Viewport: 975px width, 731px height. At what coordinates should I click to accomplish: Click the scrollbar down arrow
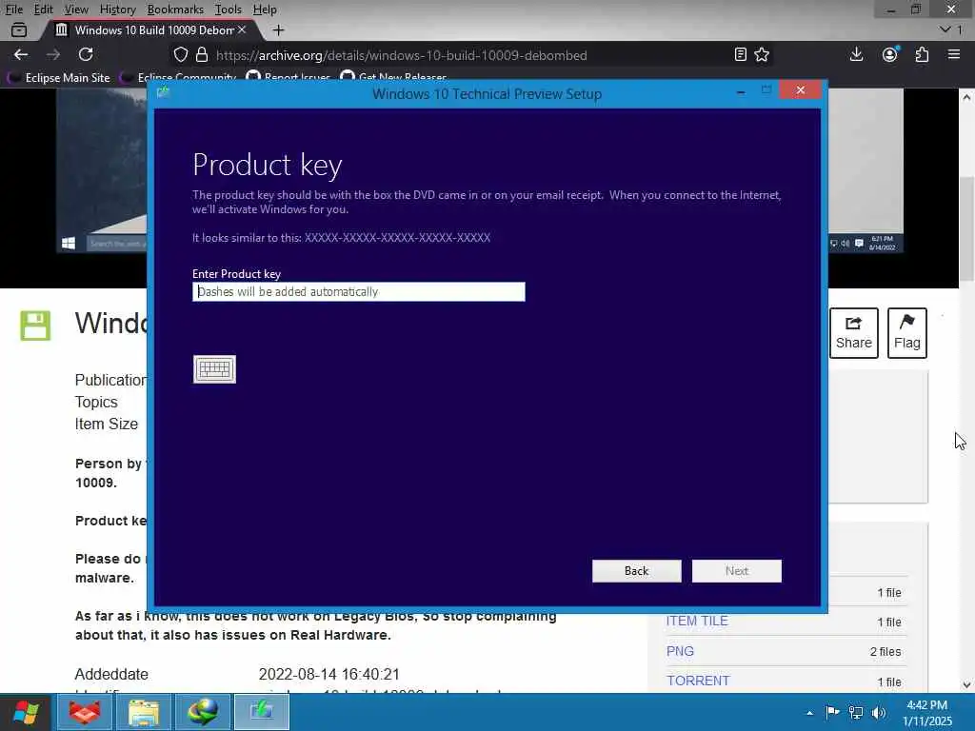966,684
